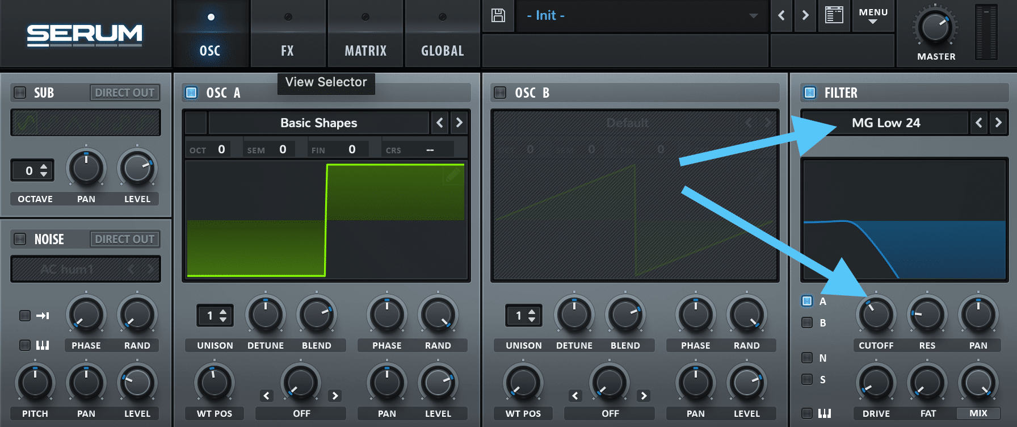Enable the NOISE oscillator

tap(20, 239)
